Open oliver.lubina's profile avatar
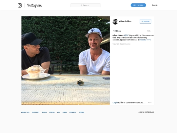Image resolution: width=177 pixels, height=133 pixels. click(115, 22)
